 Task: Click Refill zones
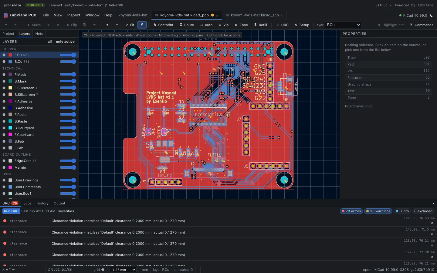click(x=261, y=25)
